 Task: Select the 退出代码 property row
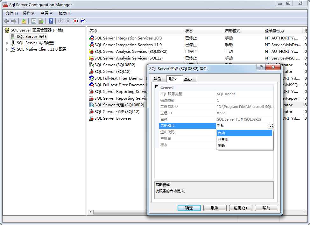[x=187, y=132]
